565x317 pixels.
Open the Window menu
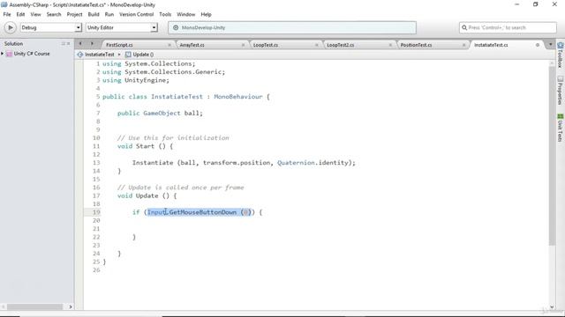185,14
